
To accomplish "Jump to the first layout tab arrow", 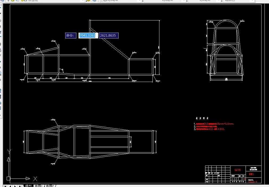I will tap(5, 186).
